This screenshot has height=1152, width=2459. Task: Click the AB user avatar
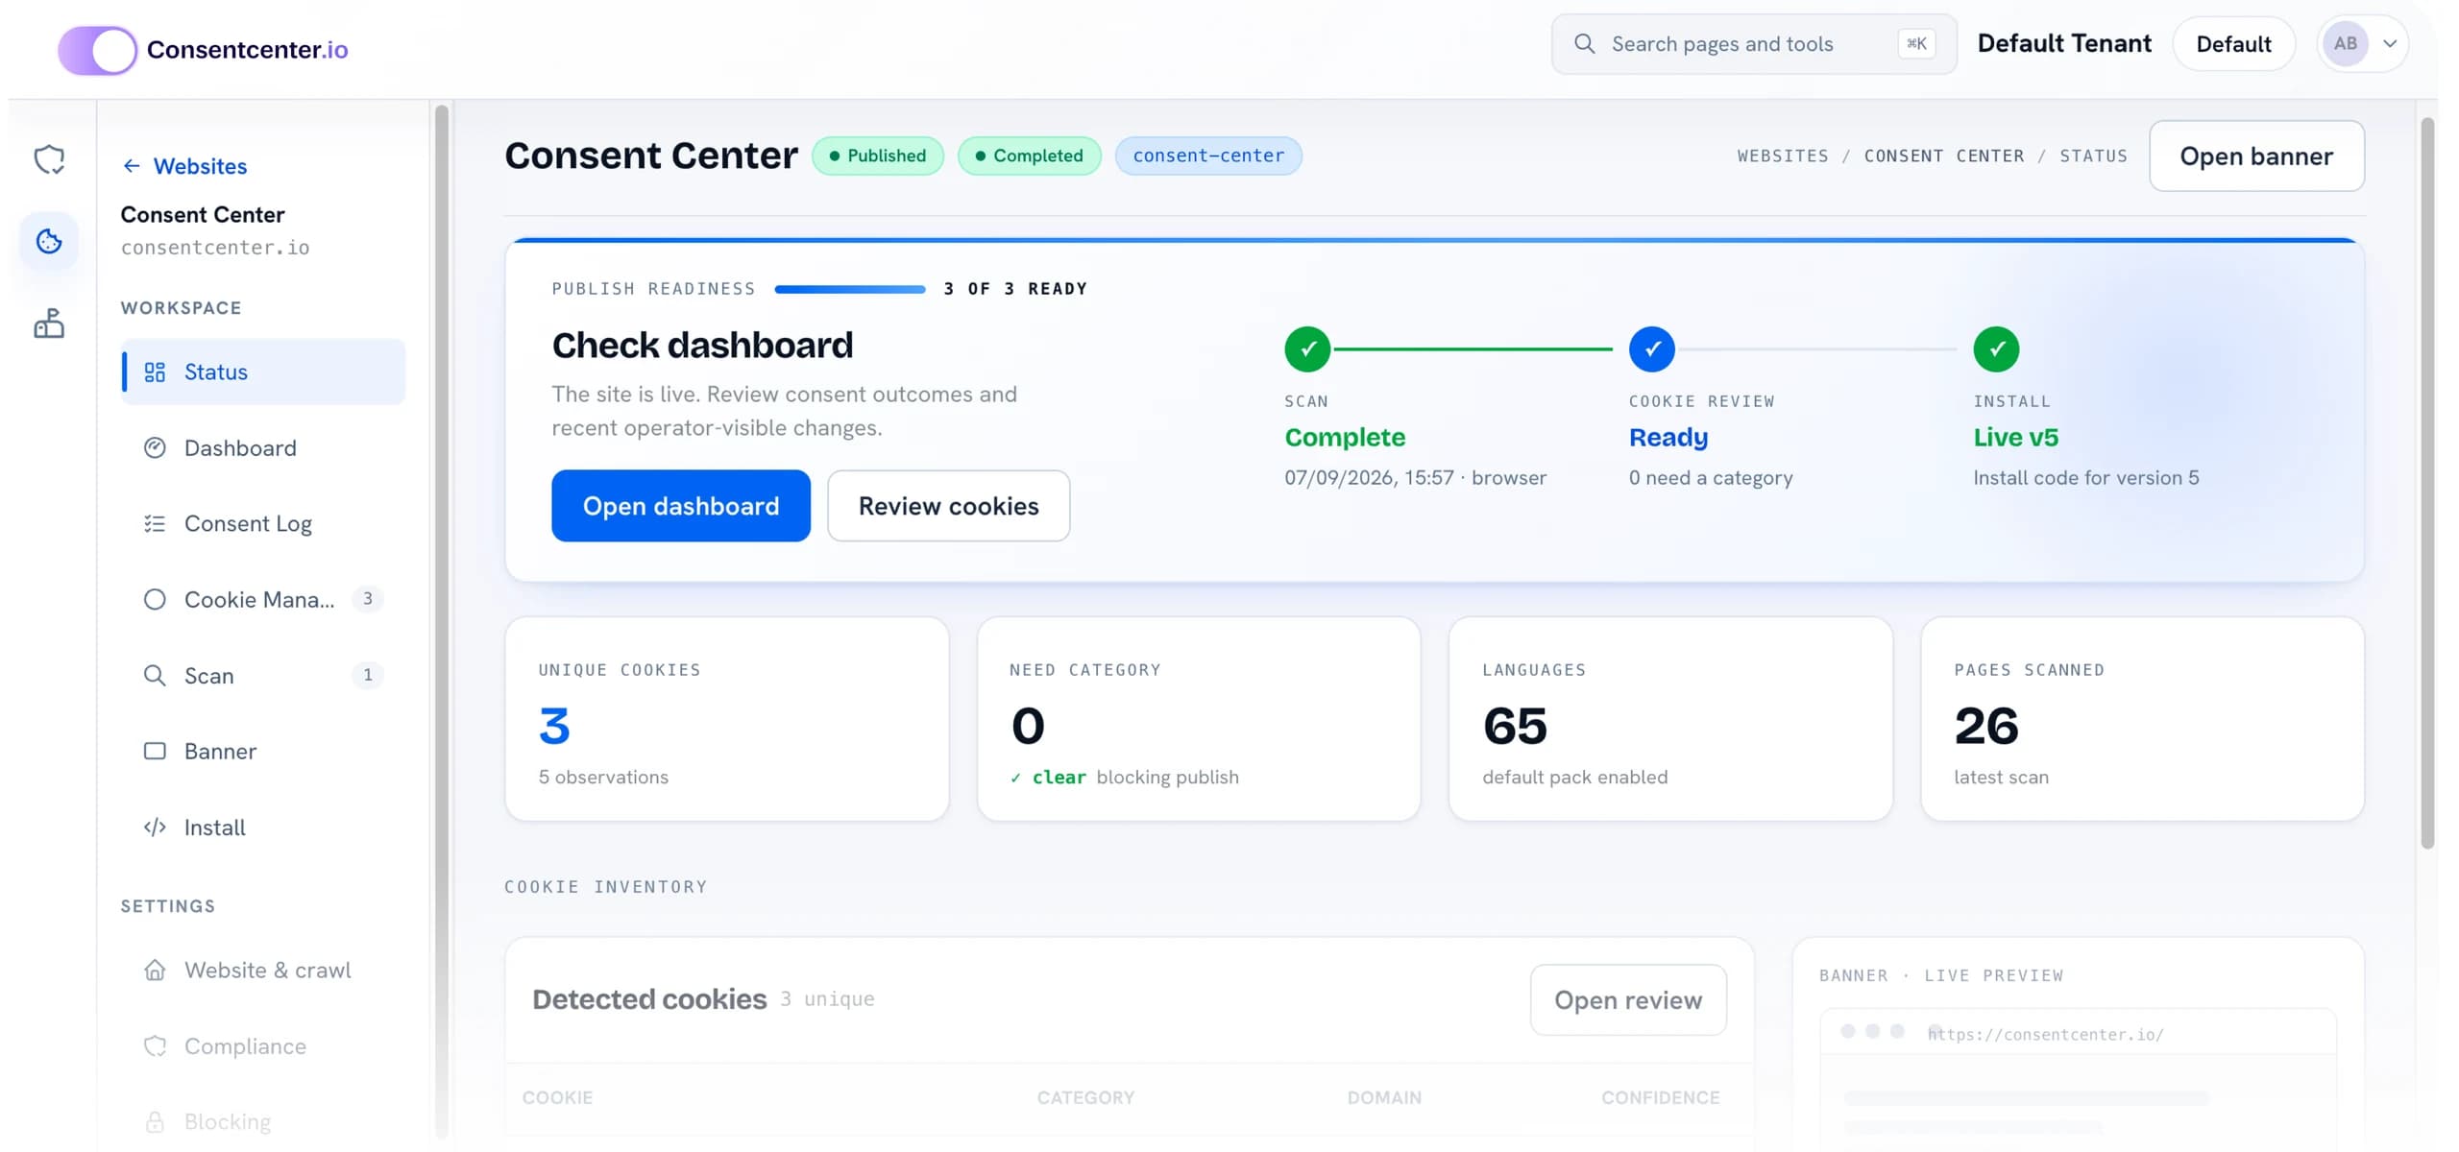coord(2345,44)
